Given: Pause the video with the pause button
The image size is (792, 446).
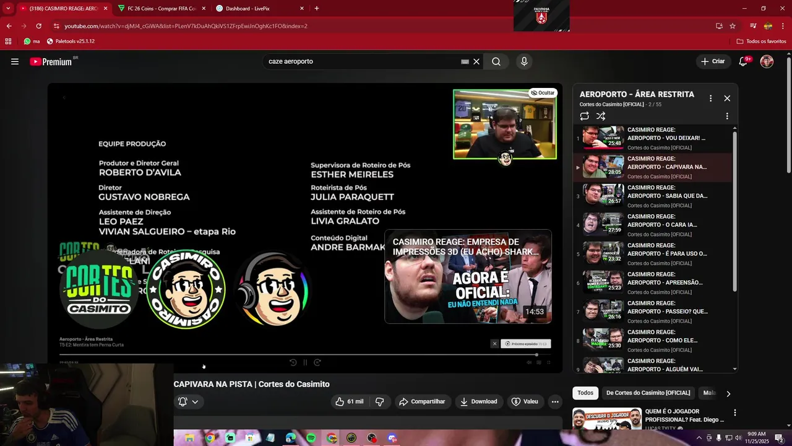Looking at the screenshot, I should (305, 362).
